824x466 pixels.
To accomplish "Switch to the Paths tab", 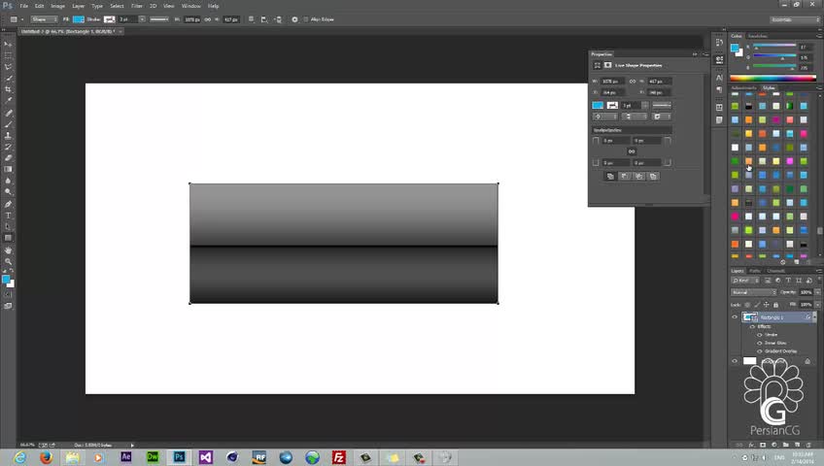I will click(755, 271).
